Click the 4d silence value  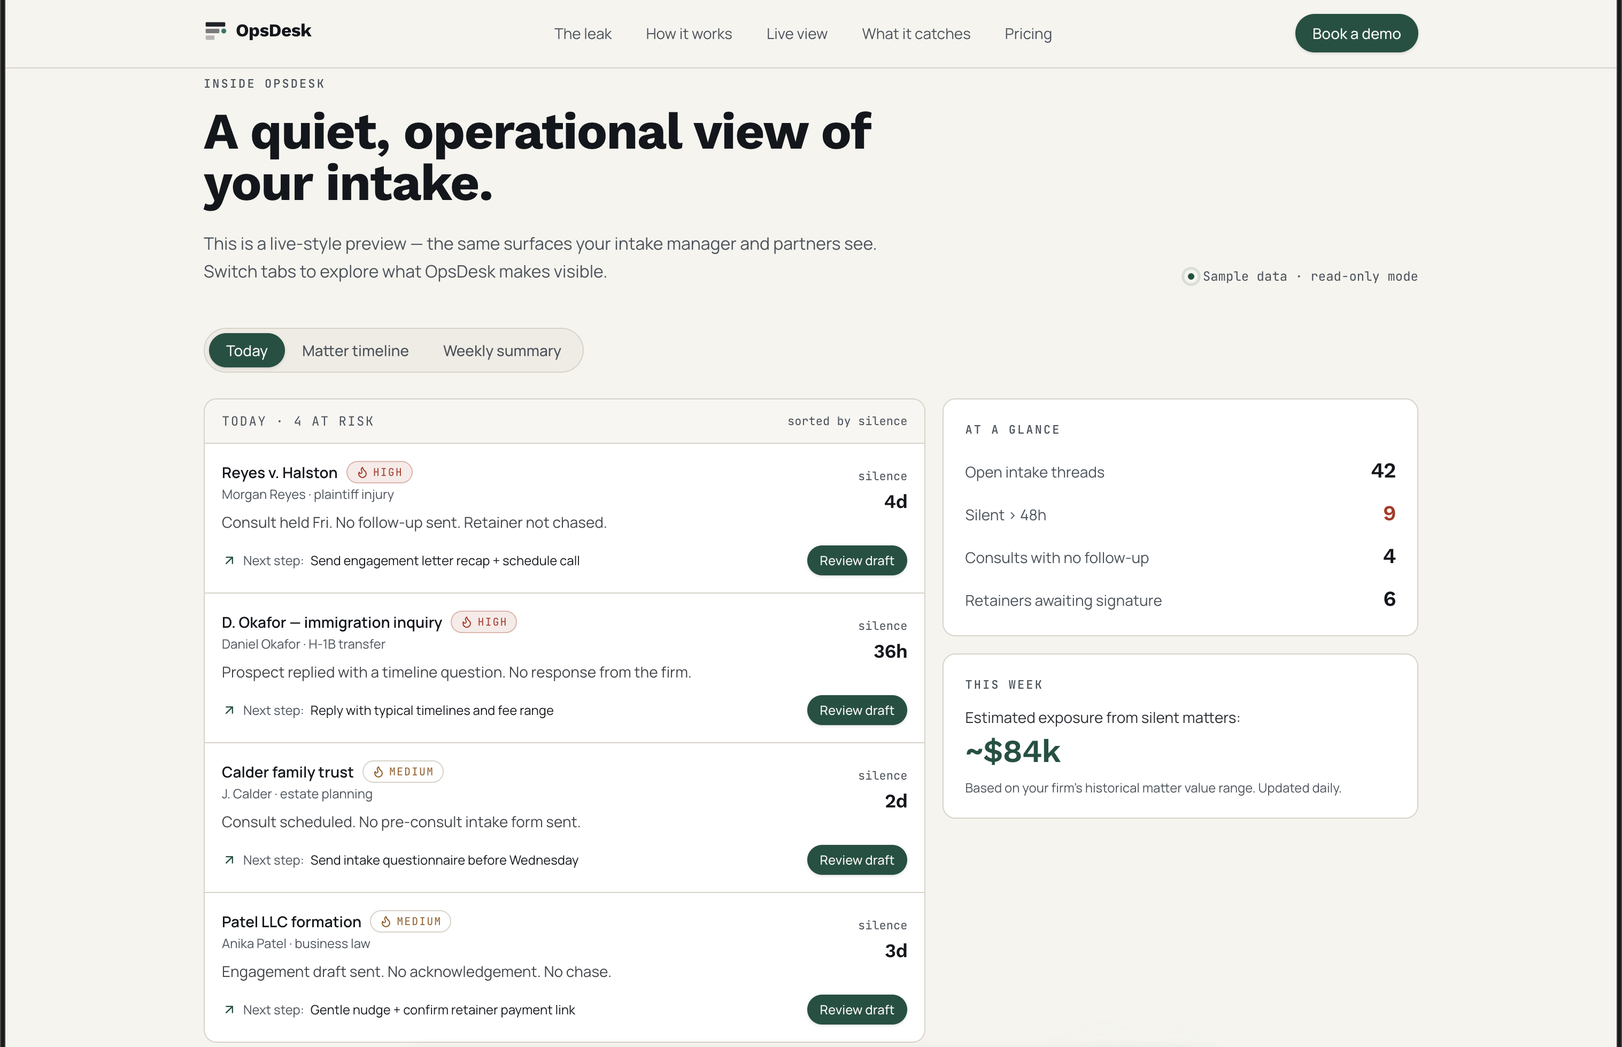(x=895, y=502)
